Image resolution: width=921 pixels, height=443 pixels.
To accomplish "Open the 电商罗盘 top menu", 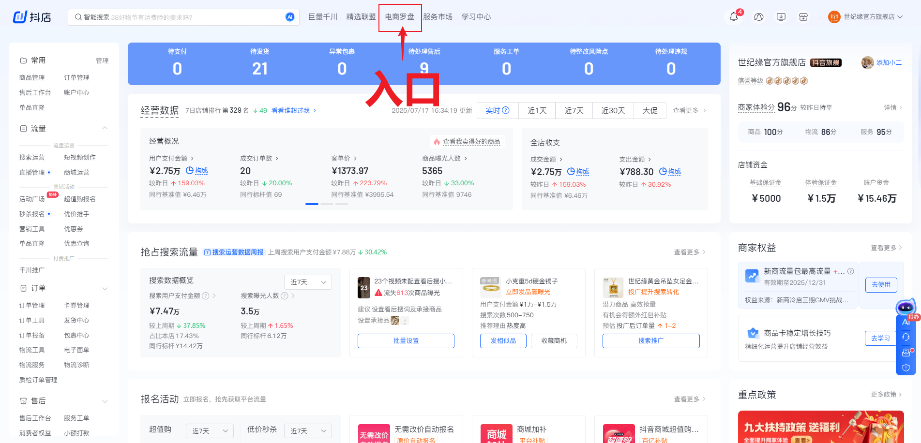I will point(400,17).
